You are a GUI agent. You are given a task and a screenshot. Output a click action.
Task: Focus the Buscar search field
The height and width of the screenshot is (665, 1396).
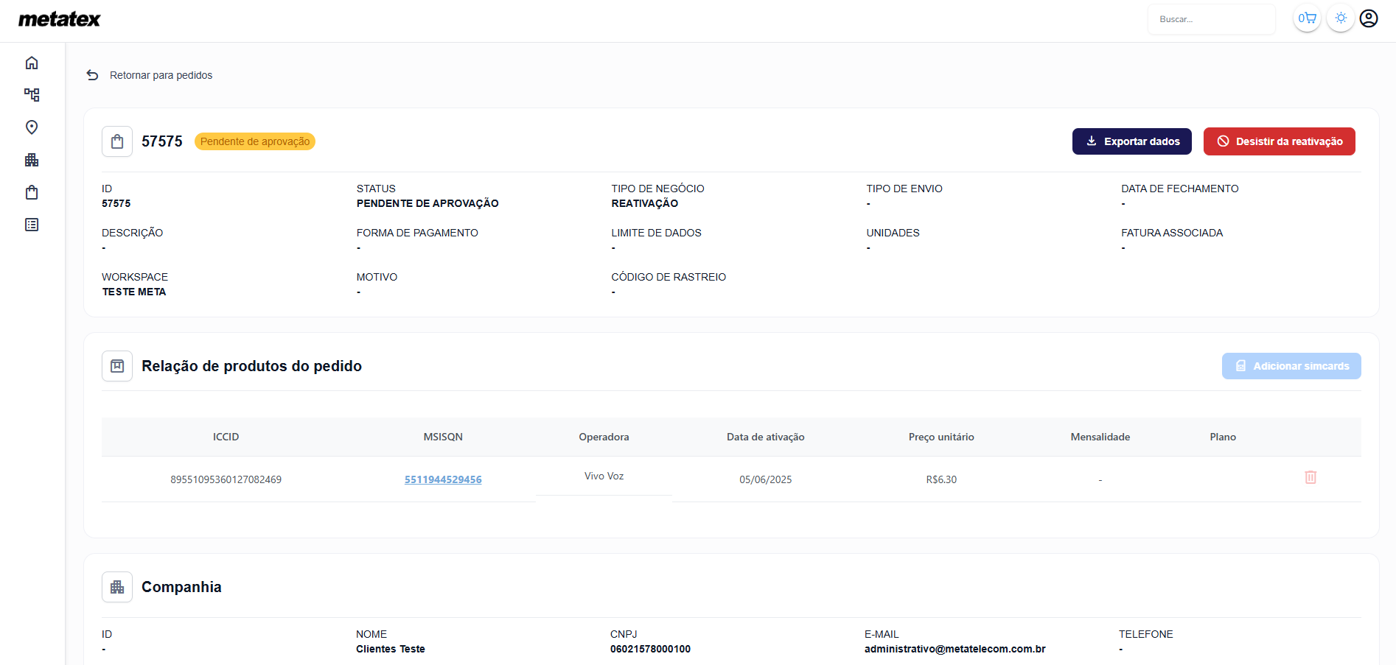(1212, 19)
